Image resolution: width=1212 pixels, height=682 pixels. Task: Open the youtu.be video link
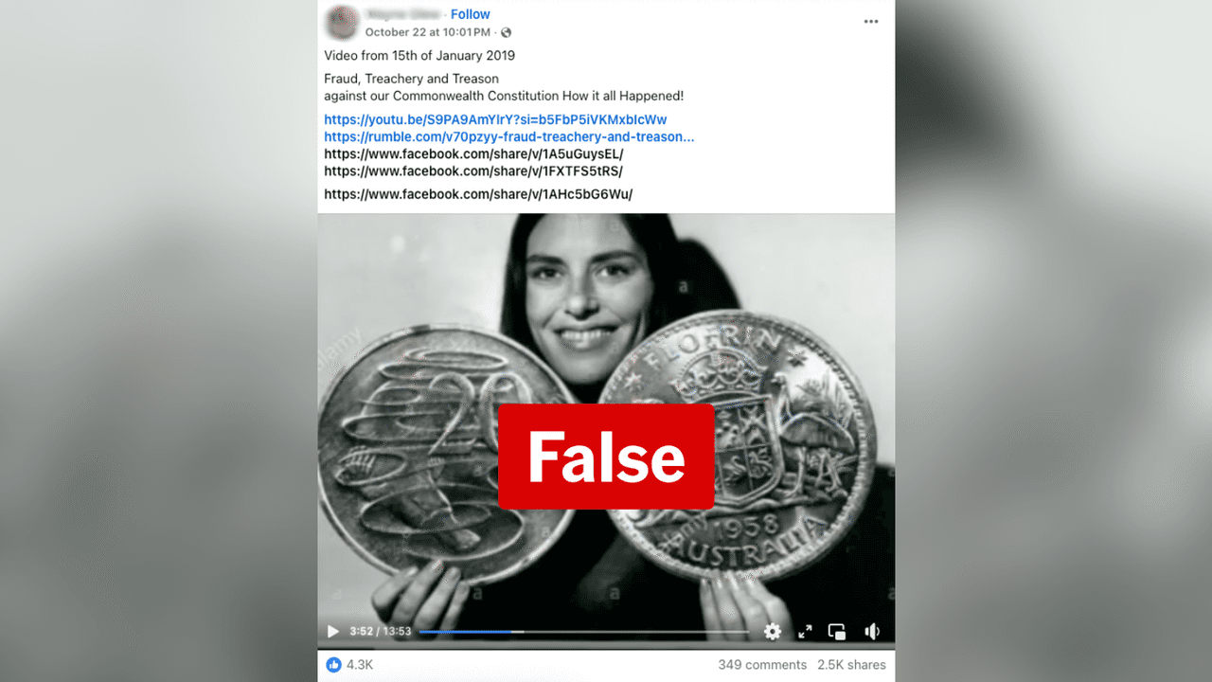[495, 119]
